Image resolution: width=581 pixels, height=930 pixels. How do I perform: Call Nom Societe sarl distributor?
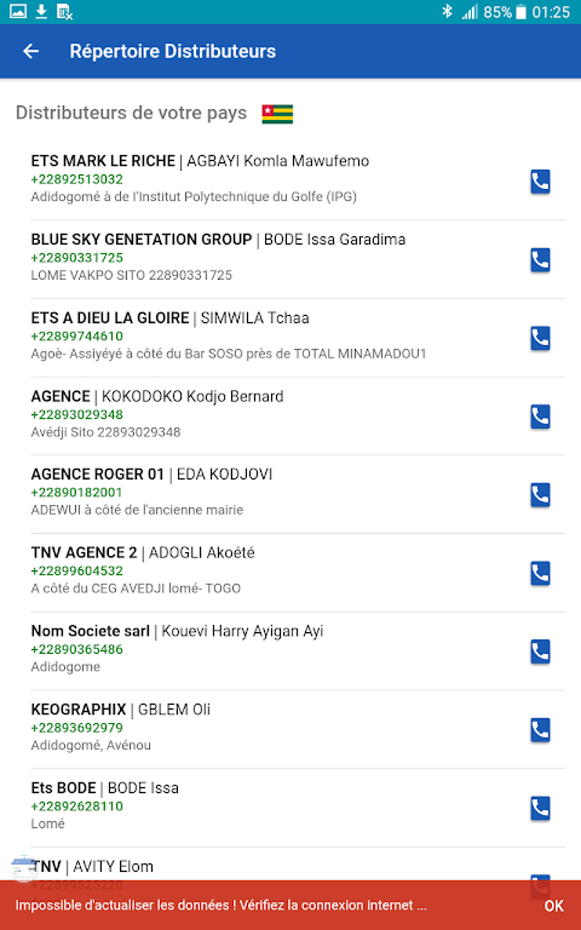click(540, 651)
